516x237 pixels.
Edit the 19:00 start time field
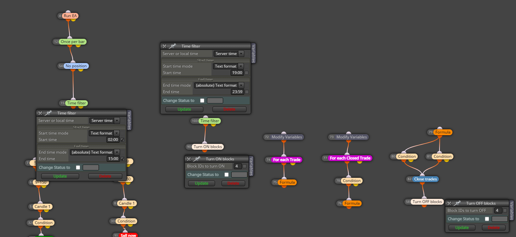tap(237, 73)
